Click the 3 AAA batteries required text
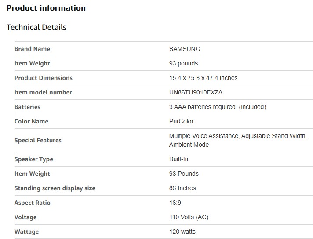The height and width of the screenshot is (239, 313). [x=218, y=107]
